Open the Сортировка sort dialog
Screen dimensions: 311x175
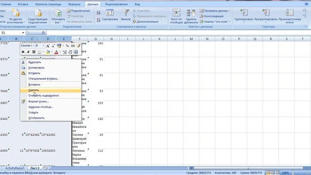pos(110,15)
